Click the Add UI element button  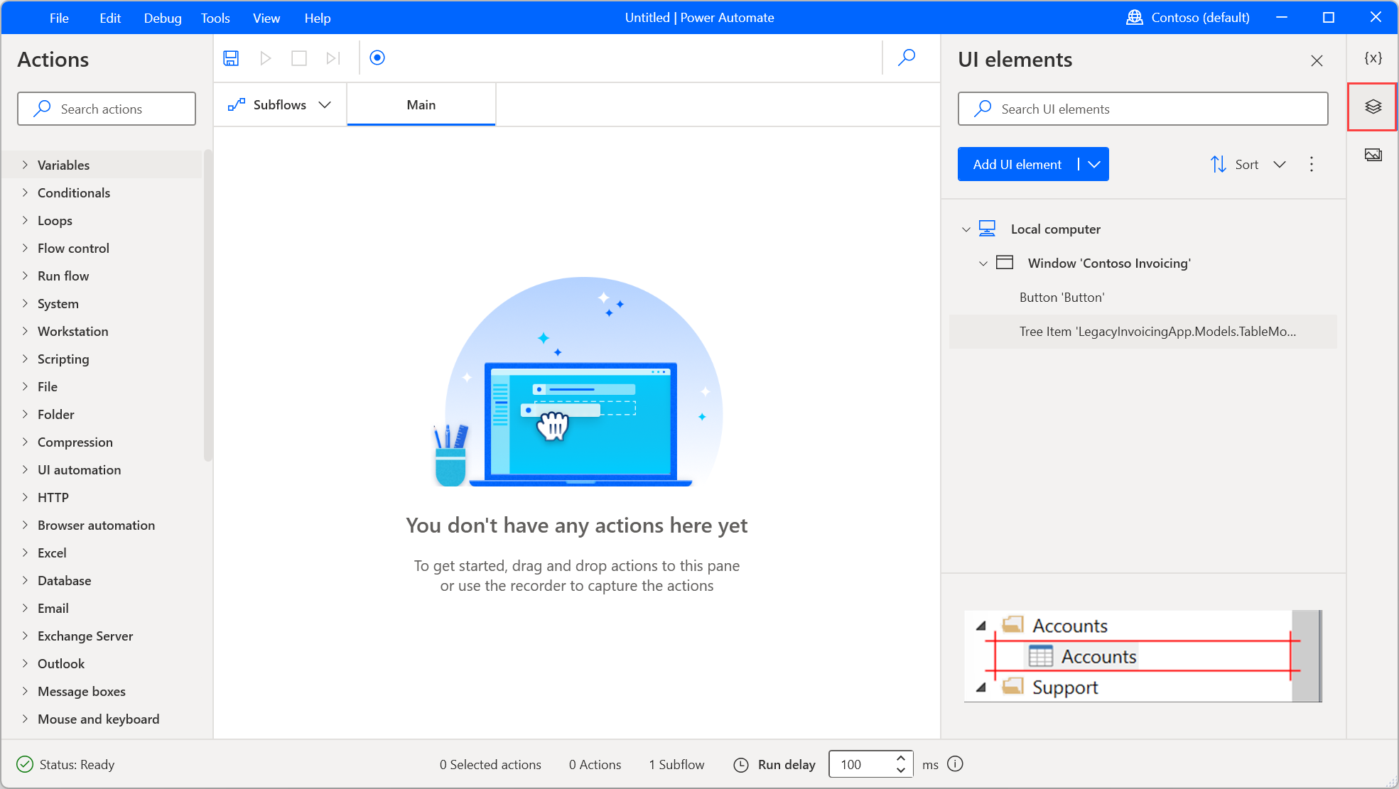tap(1017, 163)
